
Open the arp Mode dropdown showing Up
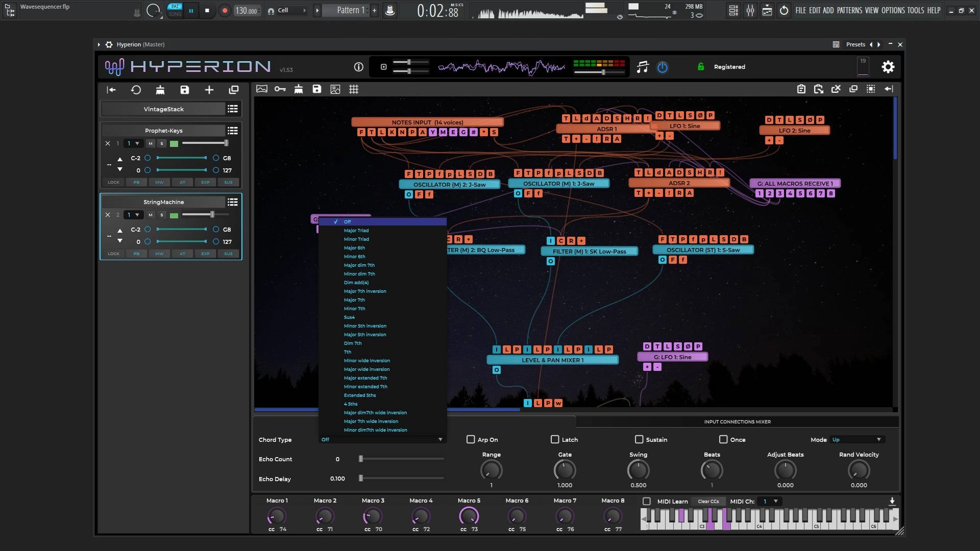tap(858, 440)
